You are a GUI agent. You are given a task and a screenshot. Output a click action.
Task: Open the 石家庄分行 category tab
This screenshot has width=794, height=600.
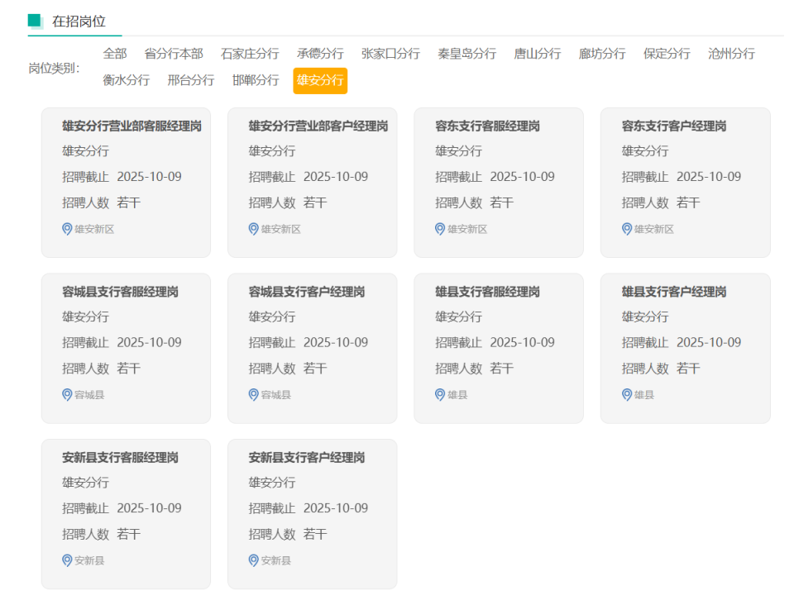click(x=250, y=54)
